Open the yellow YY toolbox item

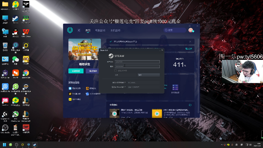[75, 99]
